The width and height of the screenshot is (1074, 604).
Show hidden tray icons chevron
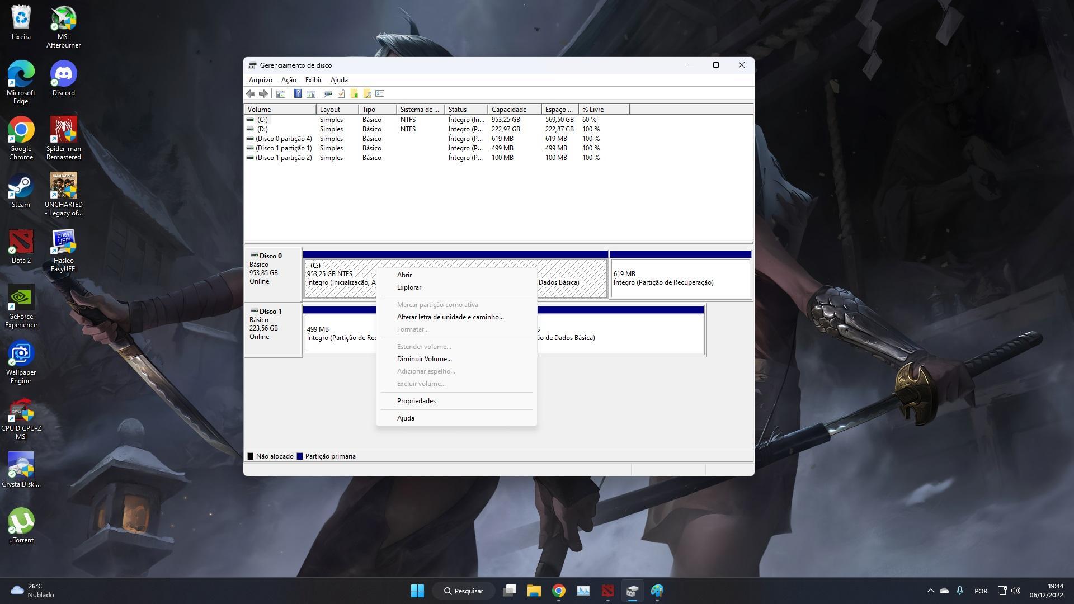coord(930,591)
